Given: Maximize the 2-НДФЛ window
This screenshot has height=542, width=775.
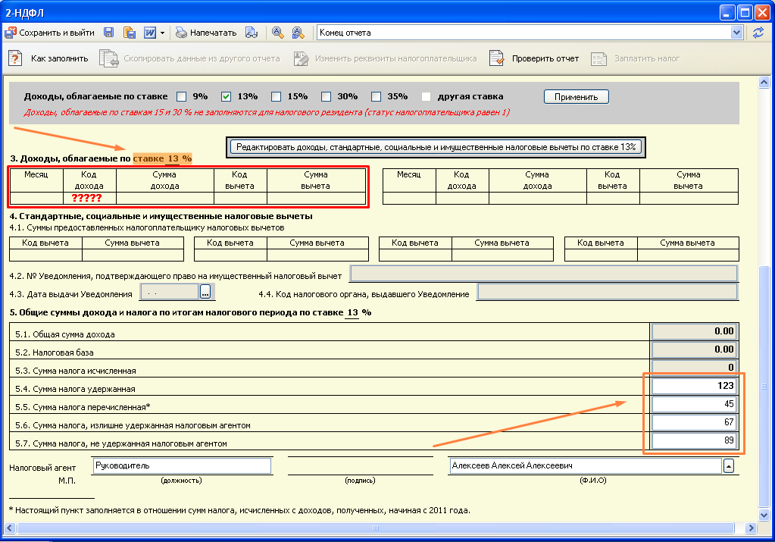Looking at the screenshot, I should point(745,13).
